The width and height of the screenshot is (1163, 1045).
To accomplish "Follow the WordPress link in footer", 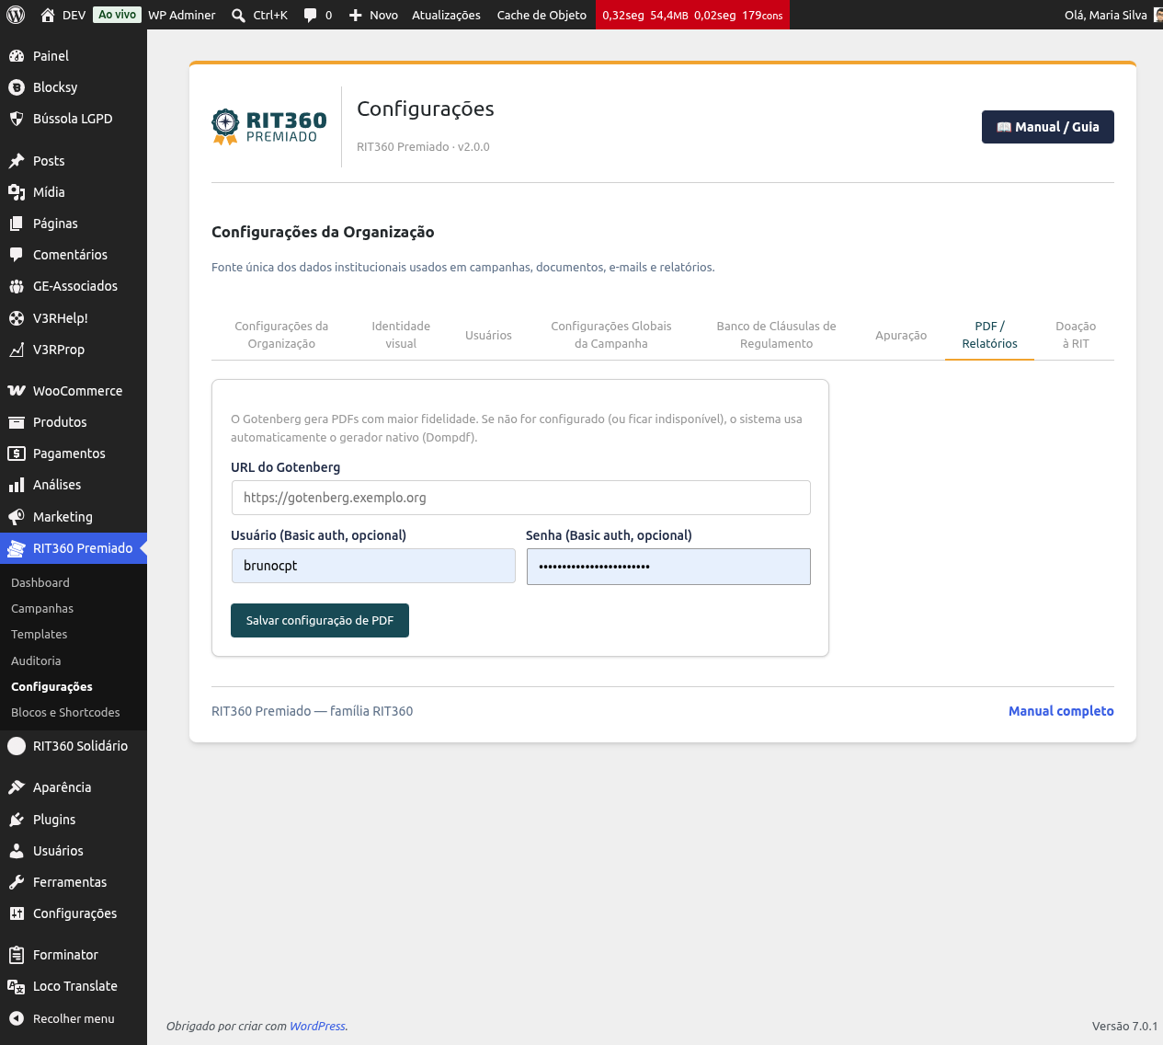I will click(317, 1026).
